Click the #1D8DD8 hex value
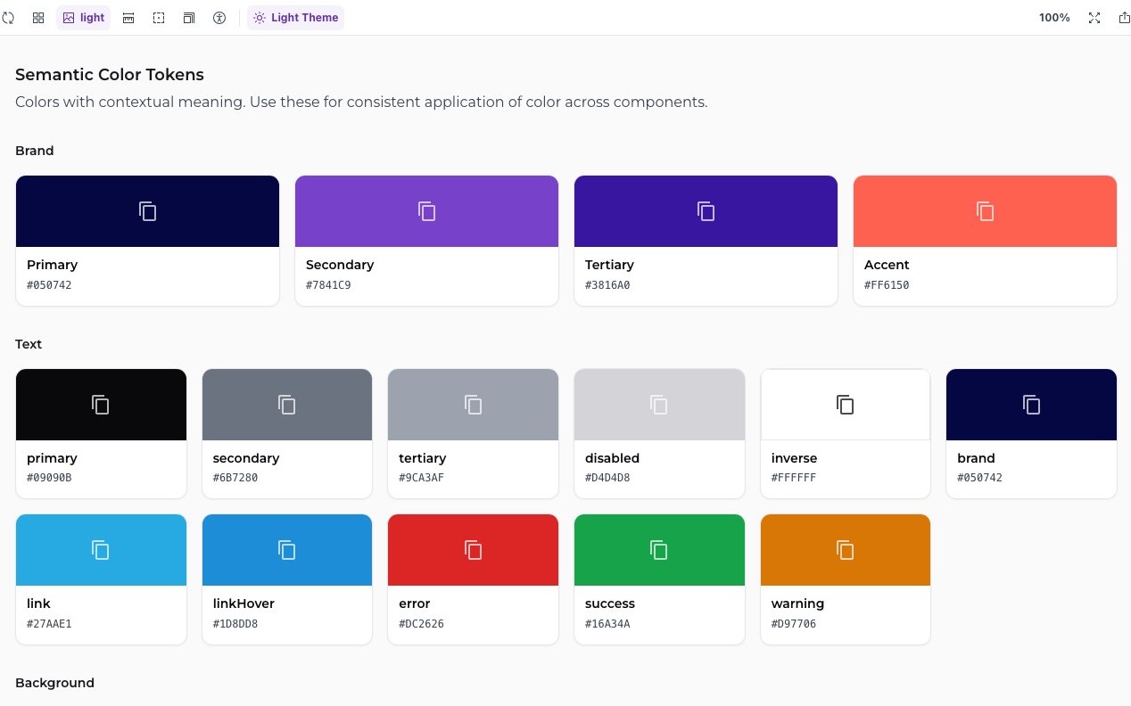 [x=235, y=624]
